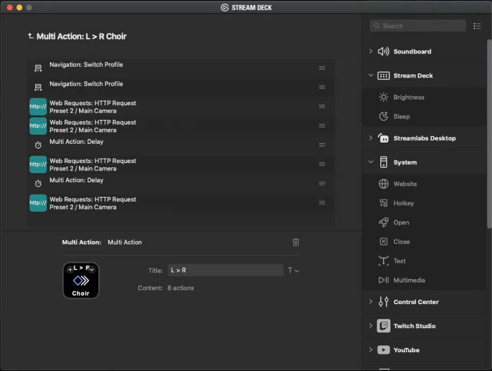Collapse the System category chevron
Screen dimensions: 492x371
pyautogui.click(x=371, y=162)
